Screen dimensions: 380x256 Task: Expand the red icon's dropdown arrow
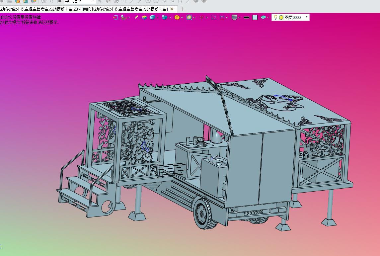[x=207, y=18]
